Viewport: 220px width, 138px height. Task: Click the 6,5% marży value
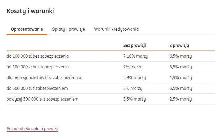(181, 56)
